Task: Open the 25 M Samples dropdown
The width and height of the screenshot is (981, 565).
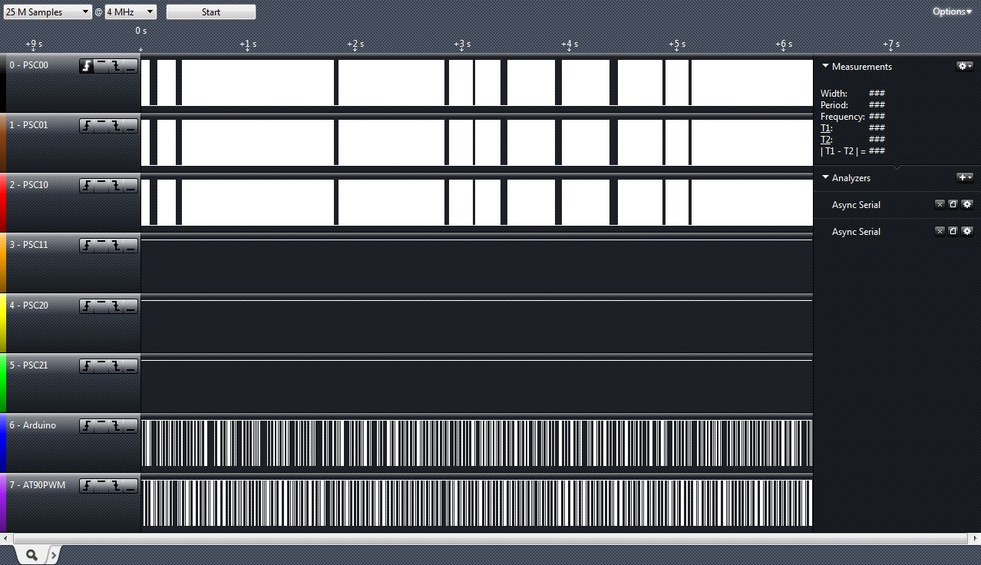Action: click(x=48, y=12)
